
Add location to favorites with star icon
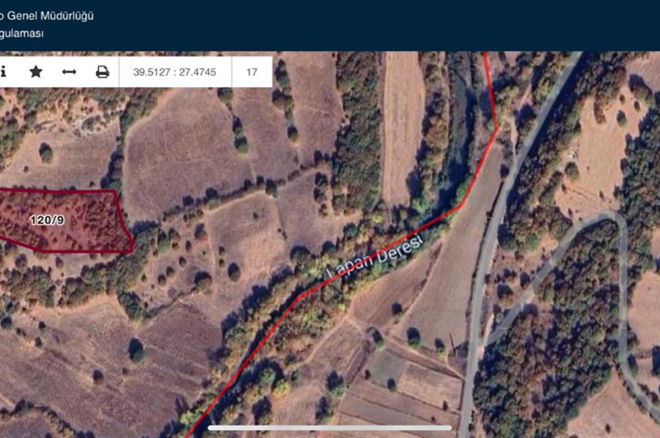(36, 71)
